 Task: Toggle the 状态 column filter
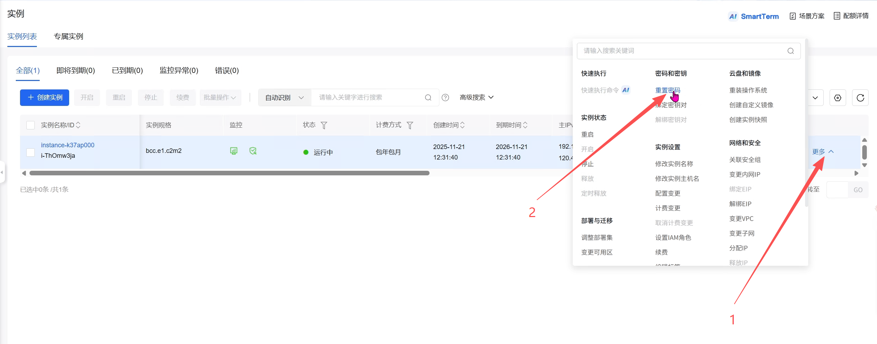[324, 125]
